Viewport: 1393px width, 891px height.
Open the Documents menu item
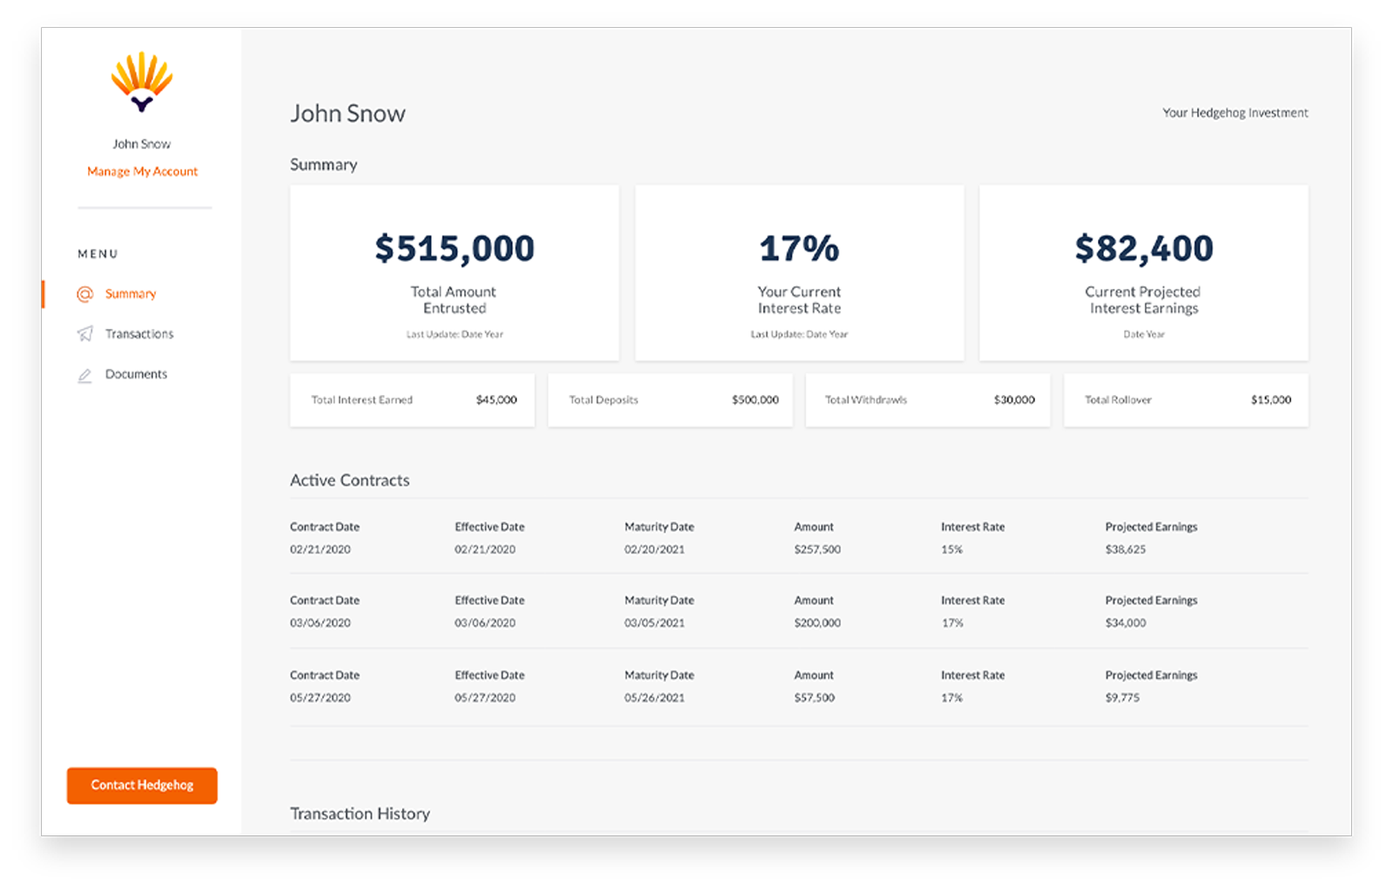click(135, 374)
